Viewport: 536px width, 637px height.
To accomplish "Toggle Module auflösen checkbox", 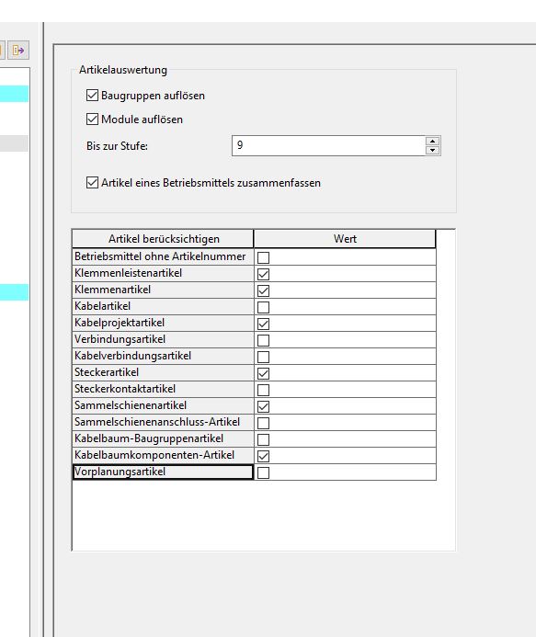I will coord(92,119).
